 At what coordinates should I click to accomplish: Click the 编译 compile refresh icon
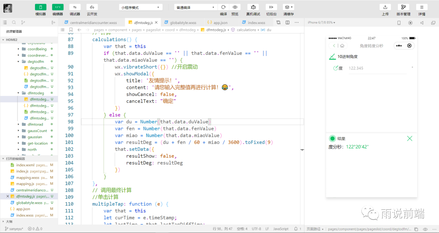pyautogui.click(x=223, y=7)
